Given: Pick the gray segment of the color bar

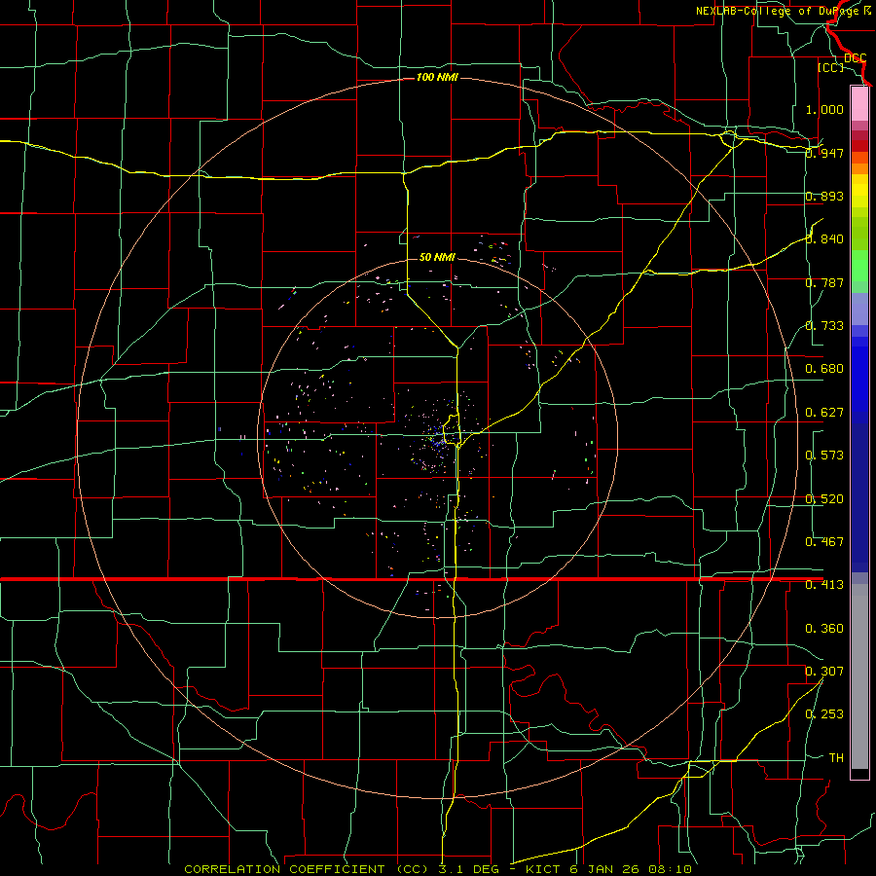Looking at the screenshot, I should pyautogui.click(x=859, y=676).
